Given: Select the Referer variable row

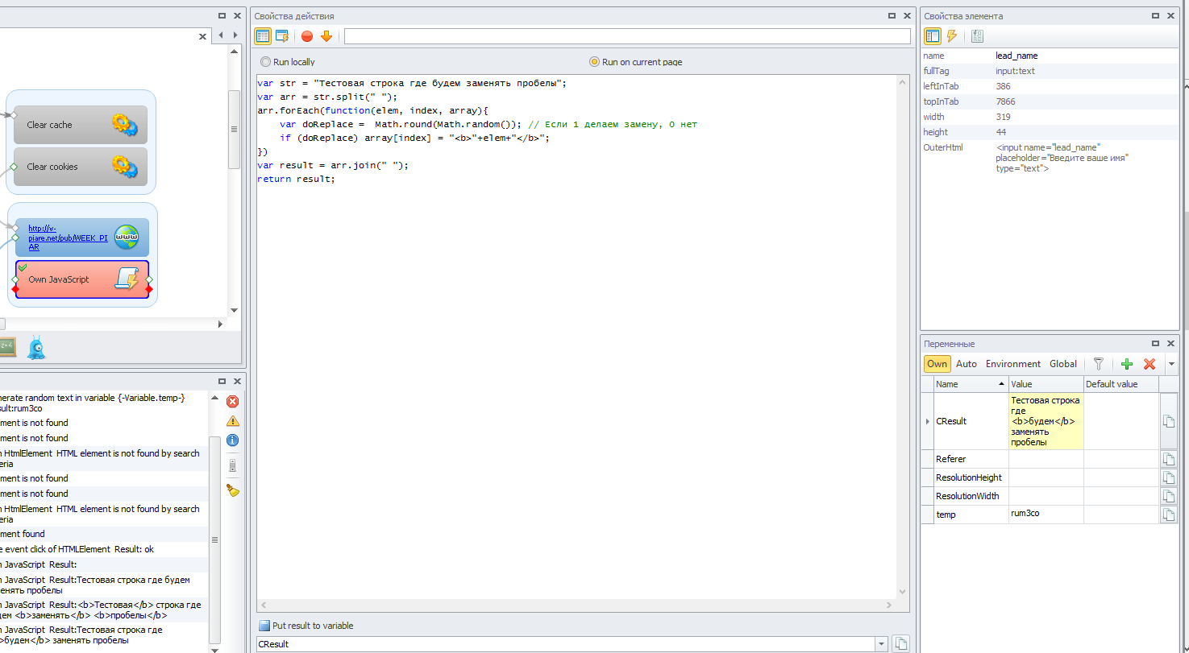Looking at the screenshot, I should (1040, 459).
